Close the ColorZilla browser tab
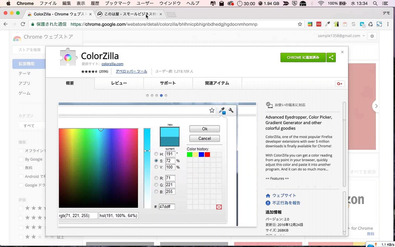Image resolution: width=395 pixels, height=247 pixels. (x=91, y=14)
